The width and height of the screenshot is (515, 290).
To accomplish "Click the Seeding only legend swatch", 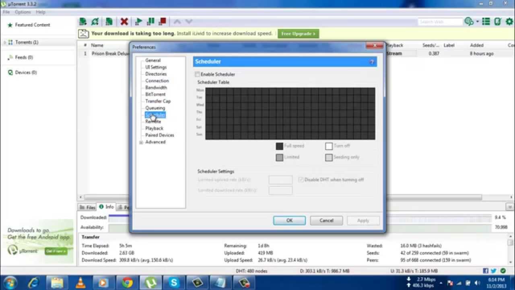I will 329,157.
